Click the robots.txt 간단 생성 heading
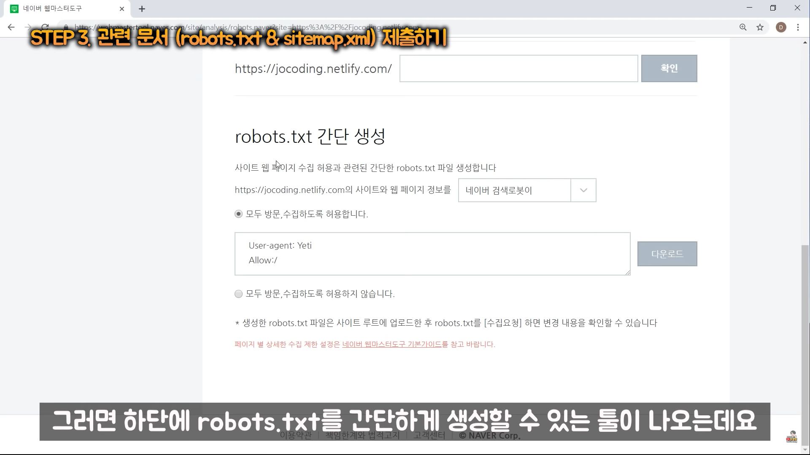 click(x=310, y=136)
